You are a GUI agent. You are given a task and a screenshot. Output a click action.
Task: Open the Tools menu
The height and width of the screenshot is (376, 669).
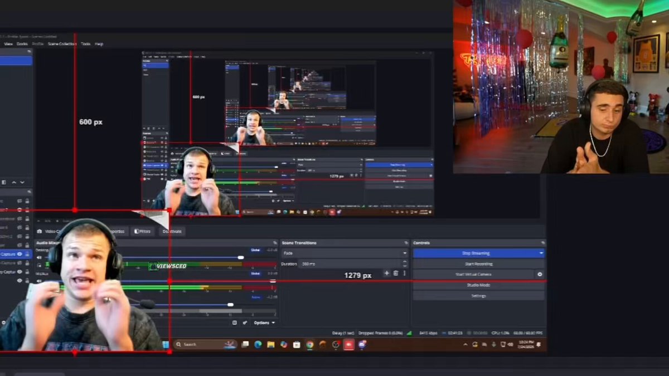[85, 43]
